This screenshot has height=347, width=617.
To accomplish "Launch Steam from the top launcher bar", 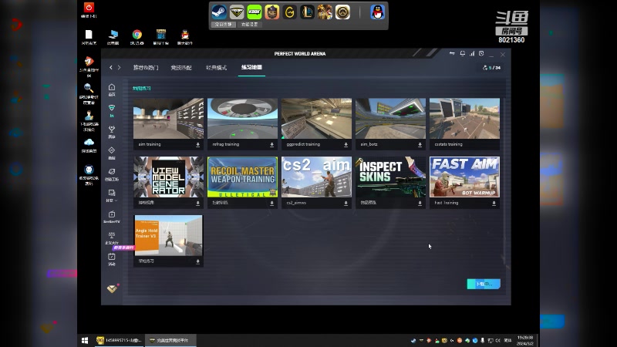I will (x=219, y=12).
